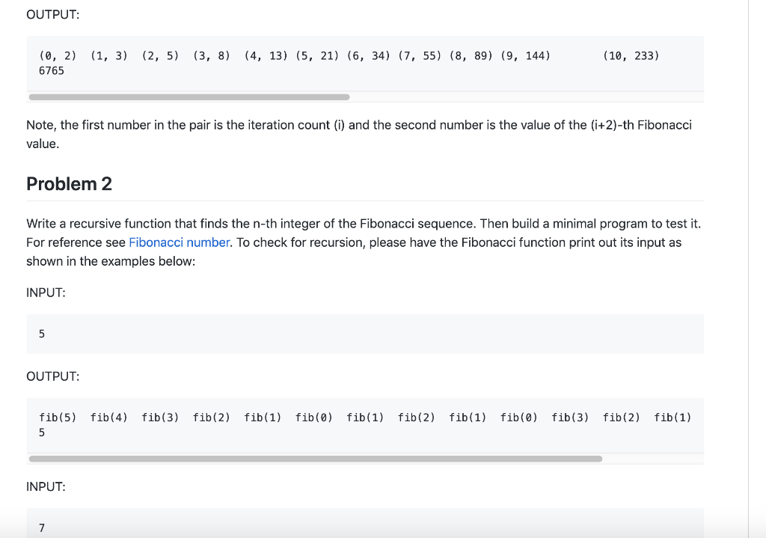Viewport: 766px width, 538px height.
Task: Click the horizontal scrollbar under the first output block
Action: (190, 96)
